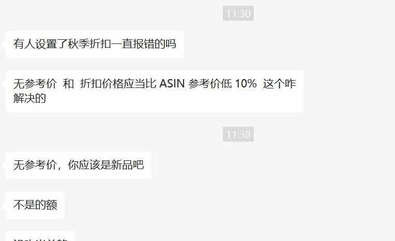Click the 报错 text in first message
The width and height of the screenshot is (395, 241).
pyautogui.click(x=144, y=44)
